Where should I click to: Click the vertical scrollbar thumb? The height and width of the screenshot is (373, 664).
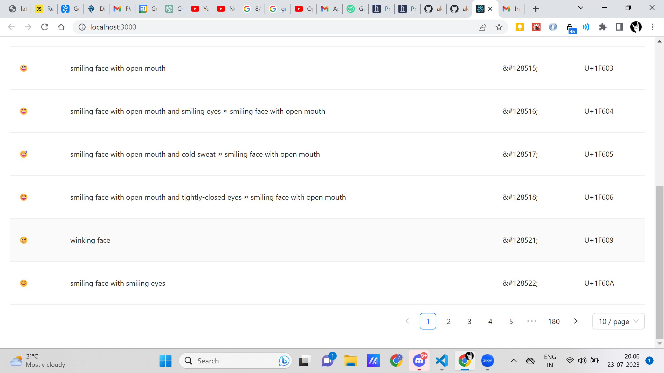659,262
